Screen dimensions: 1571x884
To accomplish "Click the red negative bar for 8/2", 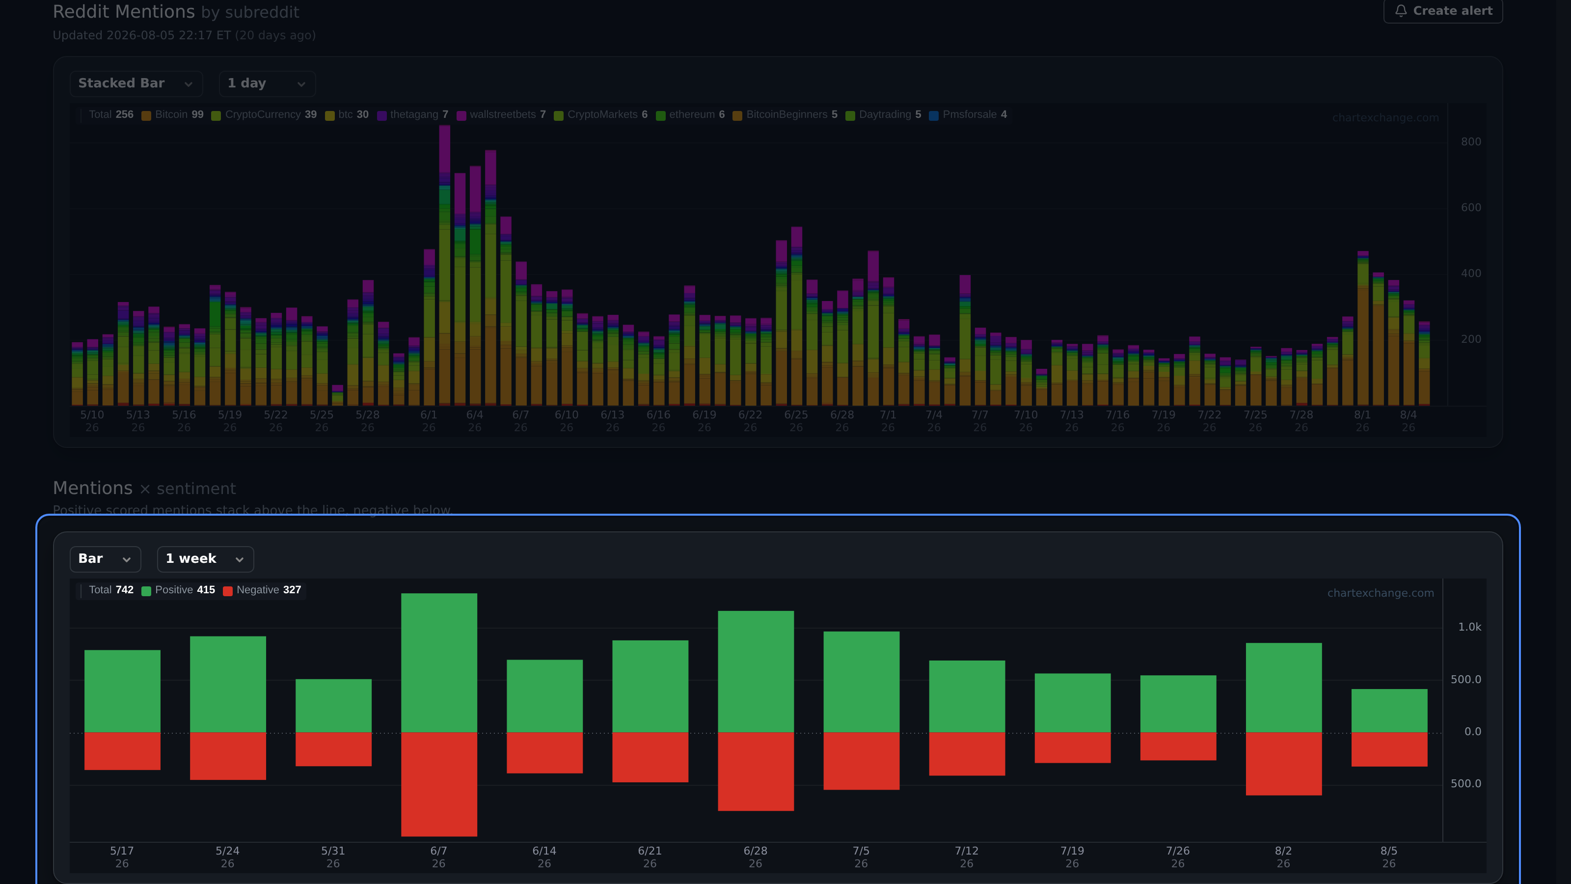I will click(1284, 764).
